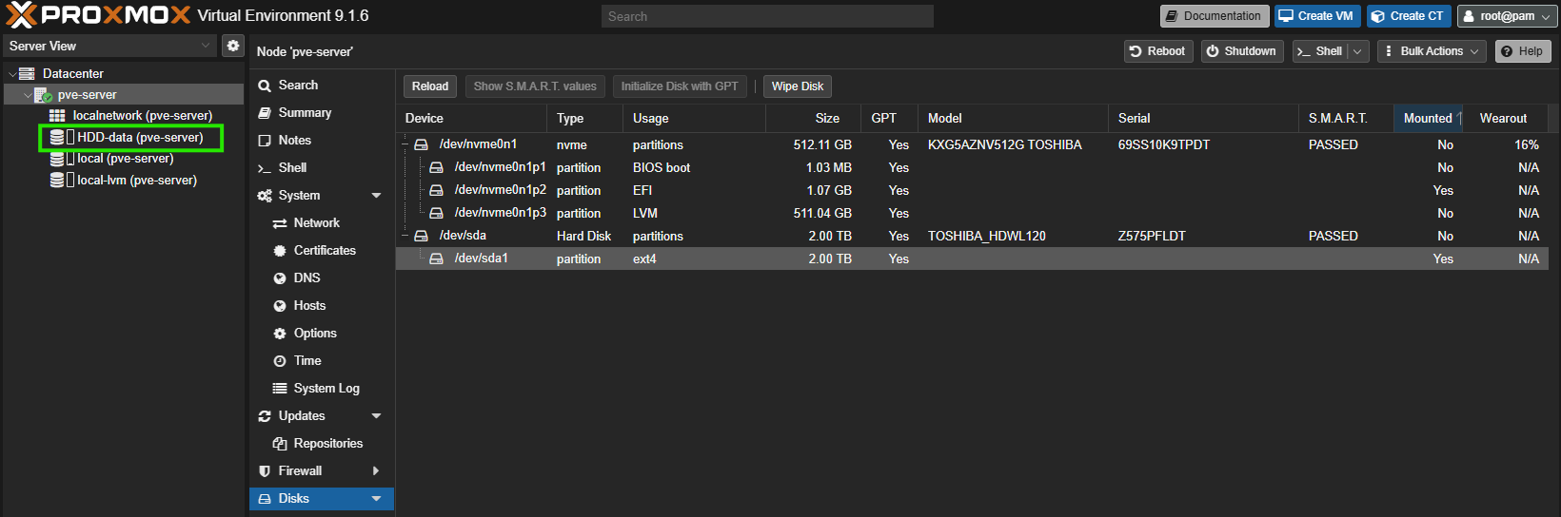Open the Certificates menu item

(324, 250)
